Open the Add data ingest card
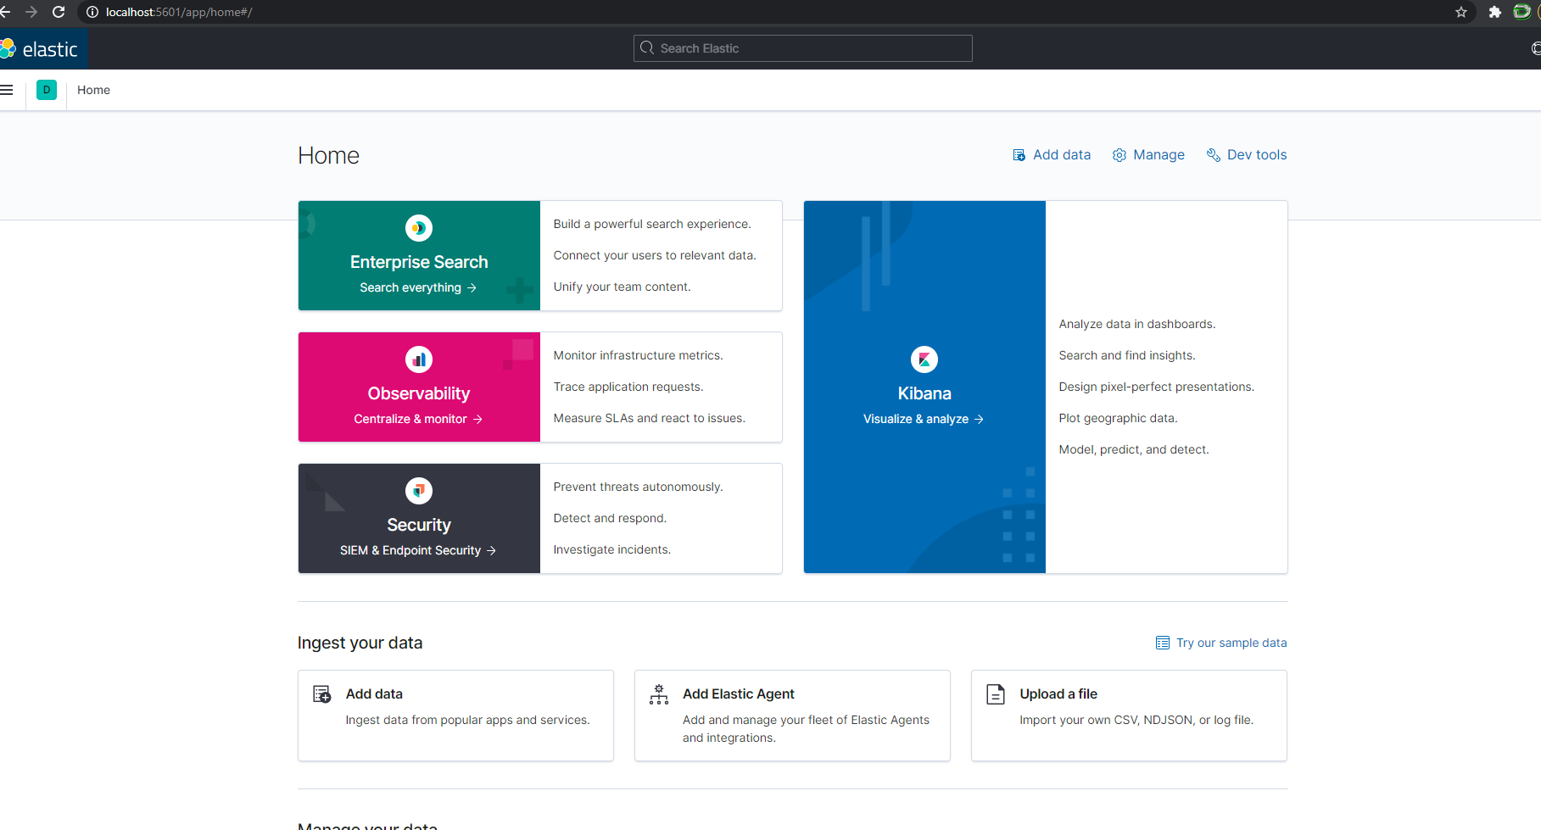 (455, 716)
